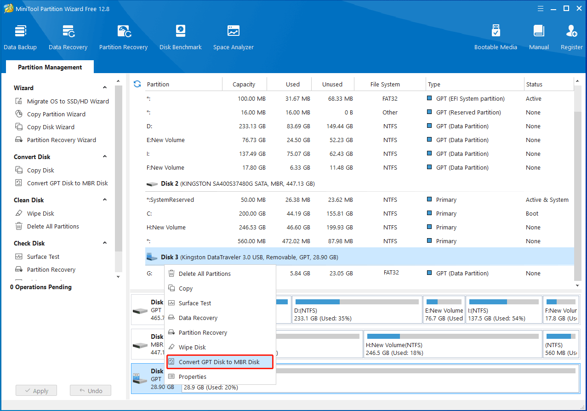This screenshot has height=411, width=587.
Task: Choose Partition Recovery from context menu
Action: point(220,332)
